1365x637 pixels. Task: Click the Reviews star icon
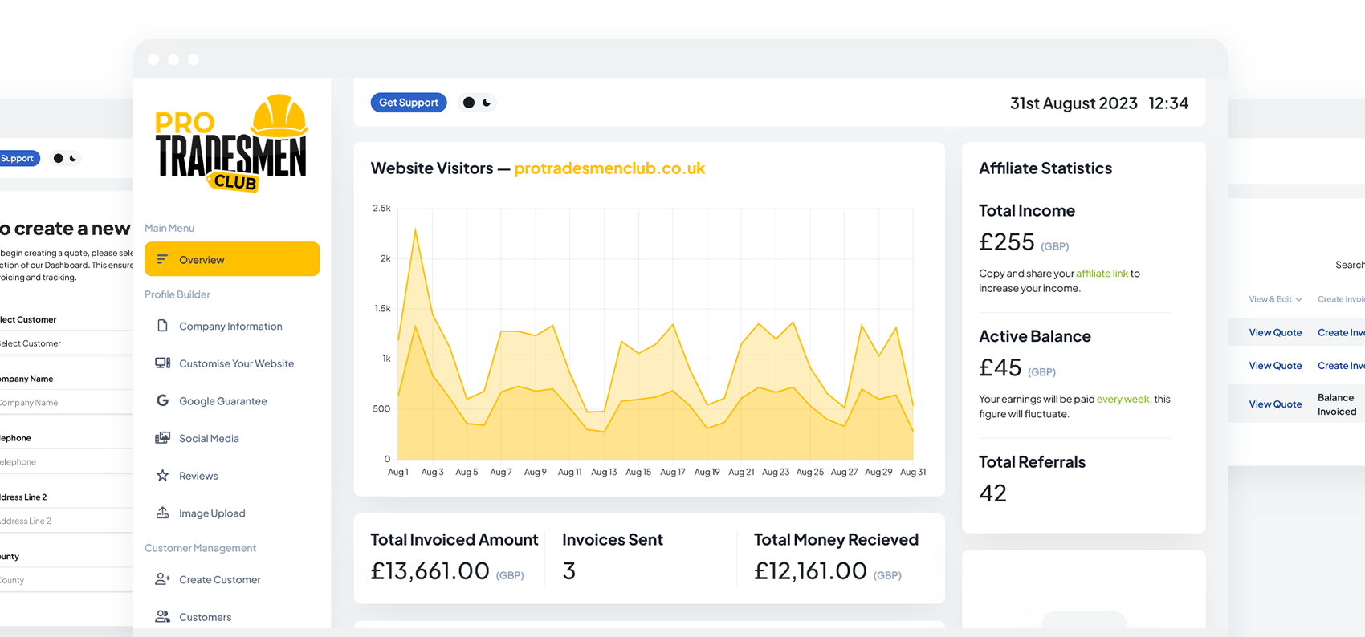pos(162,476)
